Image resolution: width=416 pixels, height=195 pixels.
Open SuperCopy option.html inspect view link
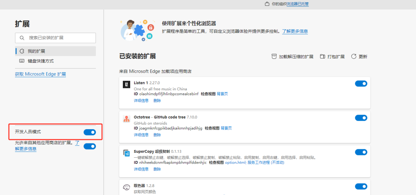click(x=235, y=163)
